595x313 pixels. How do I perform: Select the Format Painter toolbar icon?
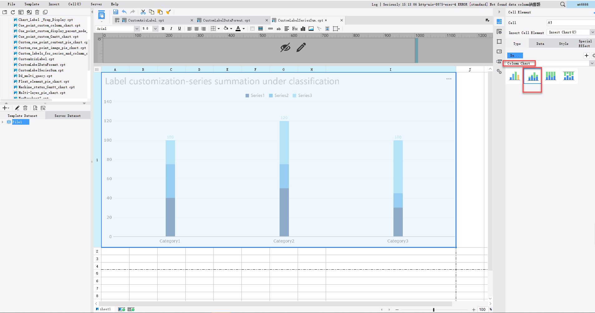pyautogui.click(x=169, y=12)
